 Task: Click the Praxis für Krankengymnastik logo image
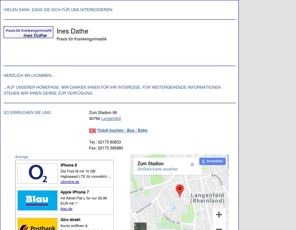point(28,32)
